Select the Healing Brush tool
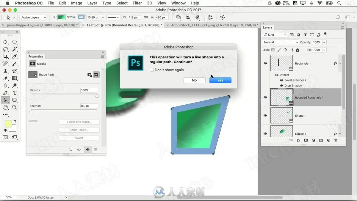 (5, 64)
